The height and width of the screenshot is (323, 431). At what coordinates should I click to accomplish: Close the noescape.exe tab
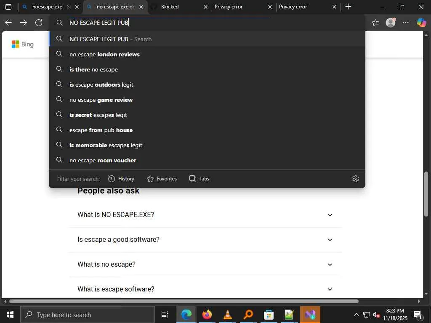pyautogui.click(x=77, y=7)
